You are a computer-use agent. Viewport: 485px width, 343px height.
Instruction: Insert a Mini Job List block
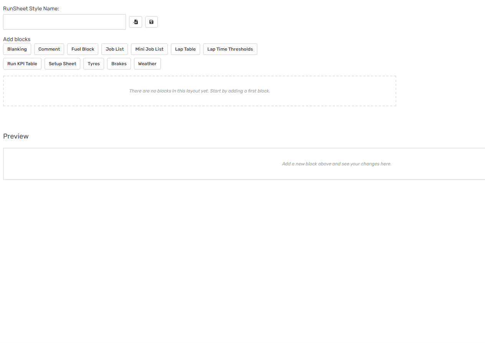pyautogui.click(x=149, y=49)
